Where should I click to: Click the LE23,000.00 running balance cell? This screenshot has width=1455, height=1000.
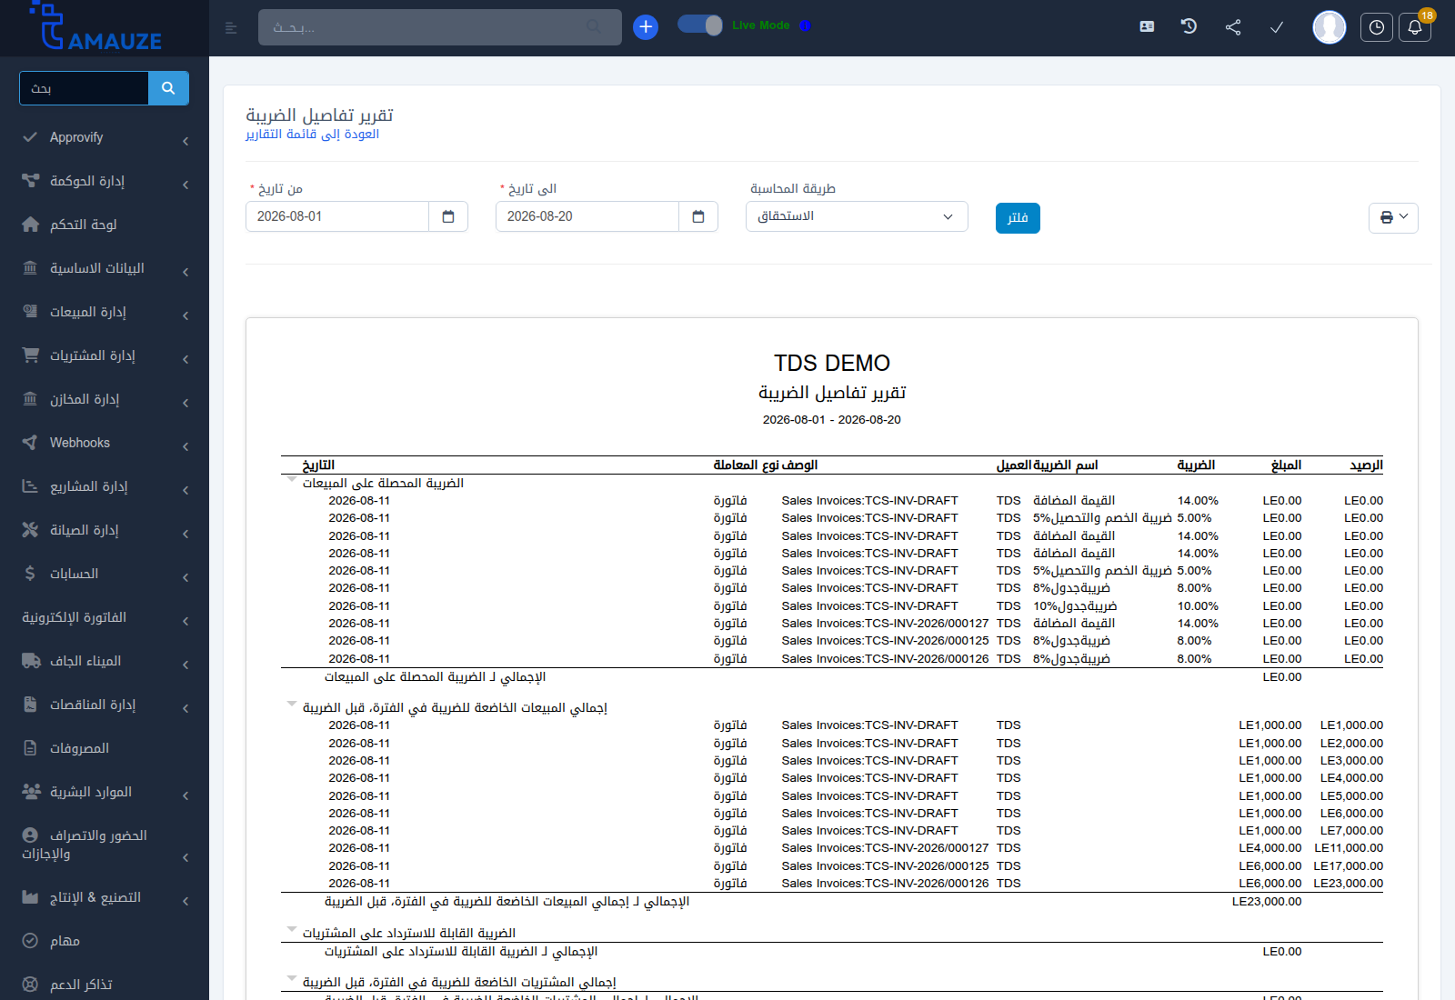[1348, 884]
